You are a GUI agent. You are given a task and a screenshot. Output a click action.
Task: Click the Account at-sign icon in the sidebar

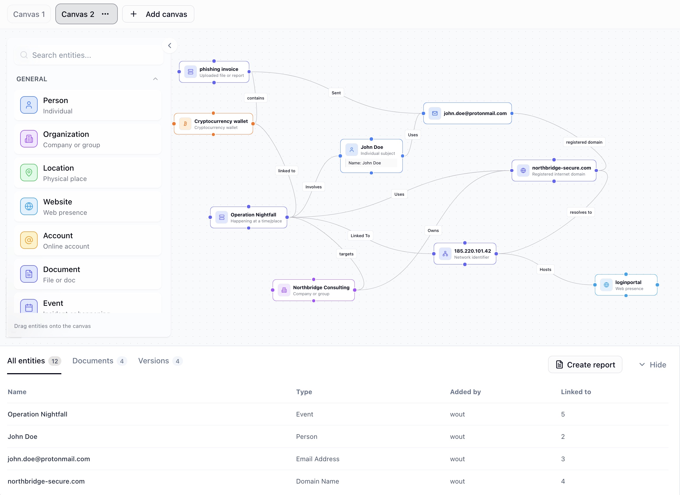click(29, 240)
